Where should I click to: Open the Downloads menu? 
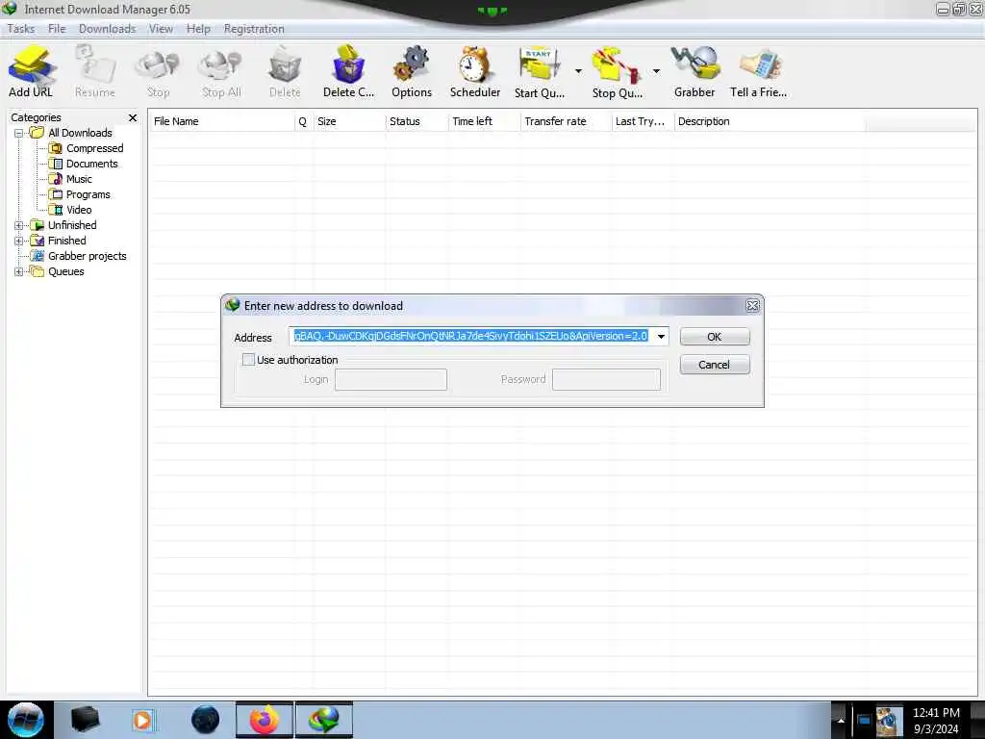click(108, 29)
